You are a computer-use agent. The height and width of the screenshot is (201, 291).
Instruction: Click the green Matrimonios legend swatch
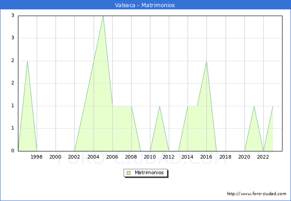(128, 173)
